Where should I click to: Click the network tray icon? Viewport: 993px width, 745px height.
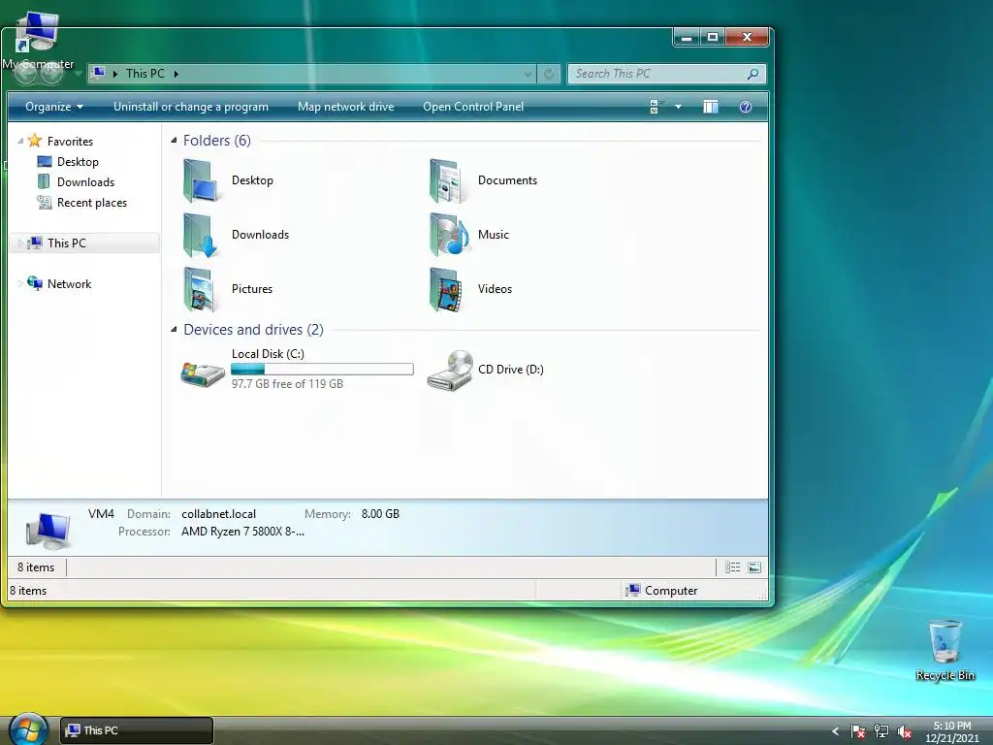(881, 731)
